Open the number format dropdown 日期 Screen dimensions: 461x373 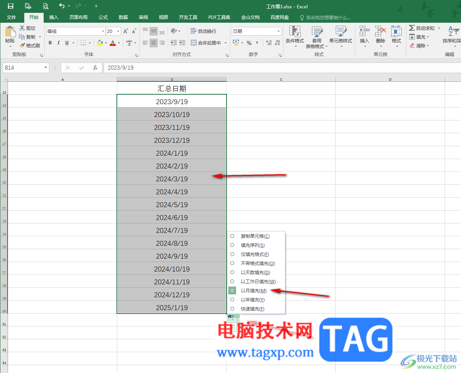coord(278,31)
